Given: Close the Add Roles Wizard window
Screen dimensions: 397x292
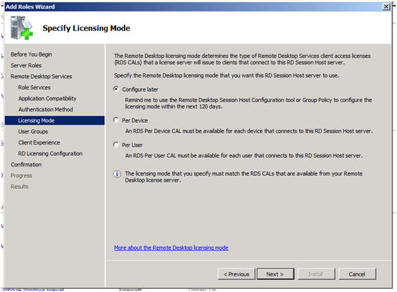Looking at the screenshot, I should tap(386, 6).
